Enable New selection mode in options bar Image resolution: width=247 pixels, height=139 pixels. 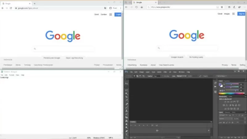(134, 76)
